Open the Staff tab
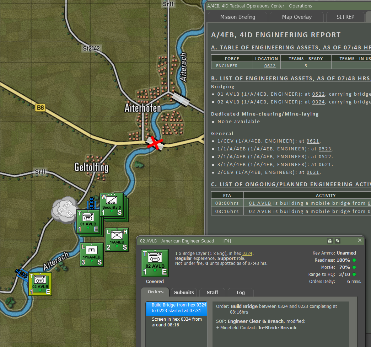The height and width of the screenshot is (347, 371). pyautogui.click(x=212, y=292)
